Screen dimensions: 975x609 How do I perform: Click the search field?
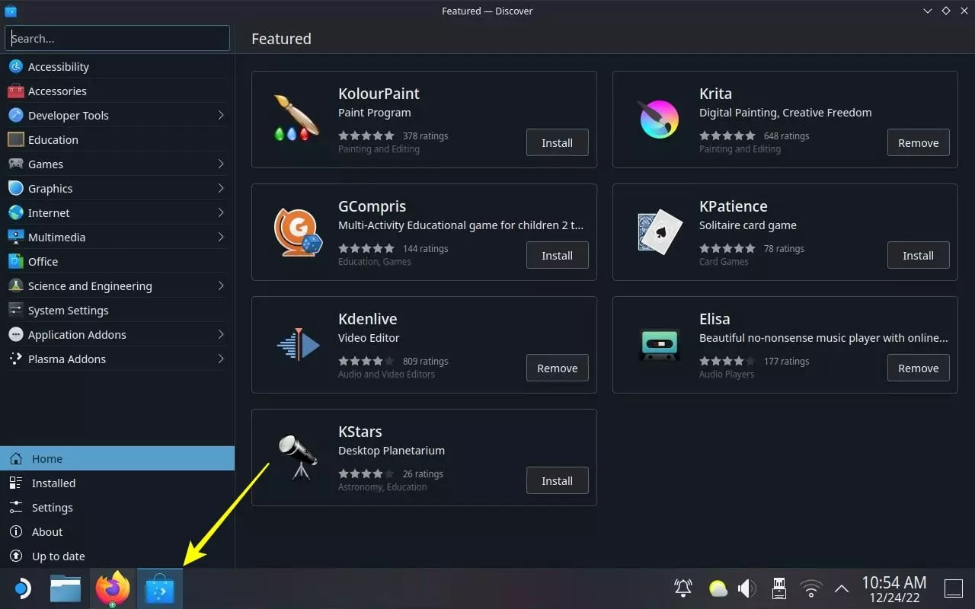coord(117,38)
